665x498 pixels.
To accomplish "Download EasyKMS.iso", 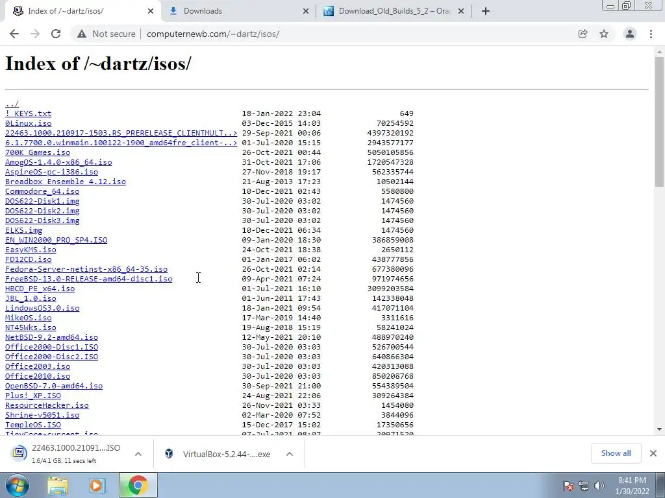I will tap(31, 250).
